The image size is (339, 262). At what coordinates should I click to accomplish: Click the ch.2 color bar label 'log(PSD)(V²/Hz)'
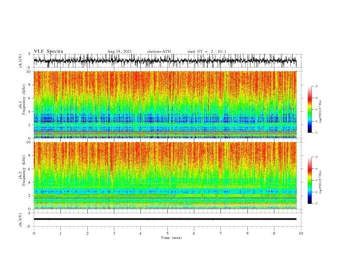click(320, 182)
